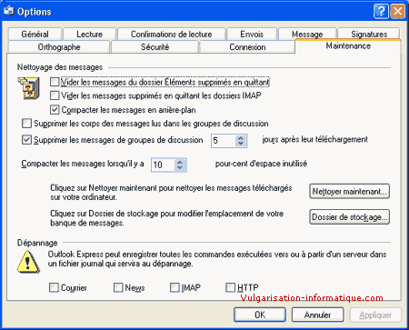409x330 pixels.
Task: Open the Confirmations de lecture tab
Action: pyautogui.click(x=171, y=34)
